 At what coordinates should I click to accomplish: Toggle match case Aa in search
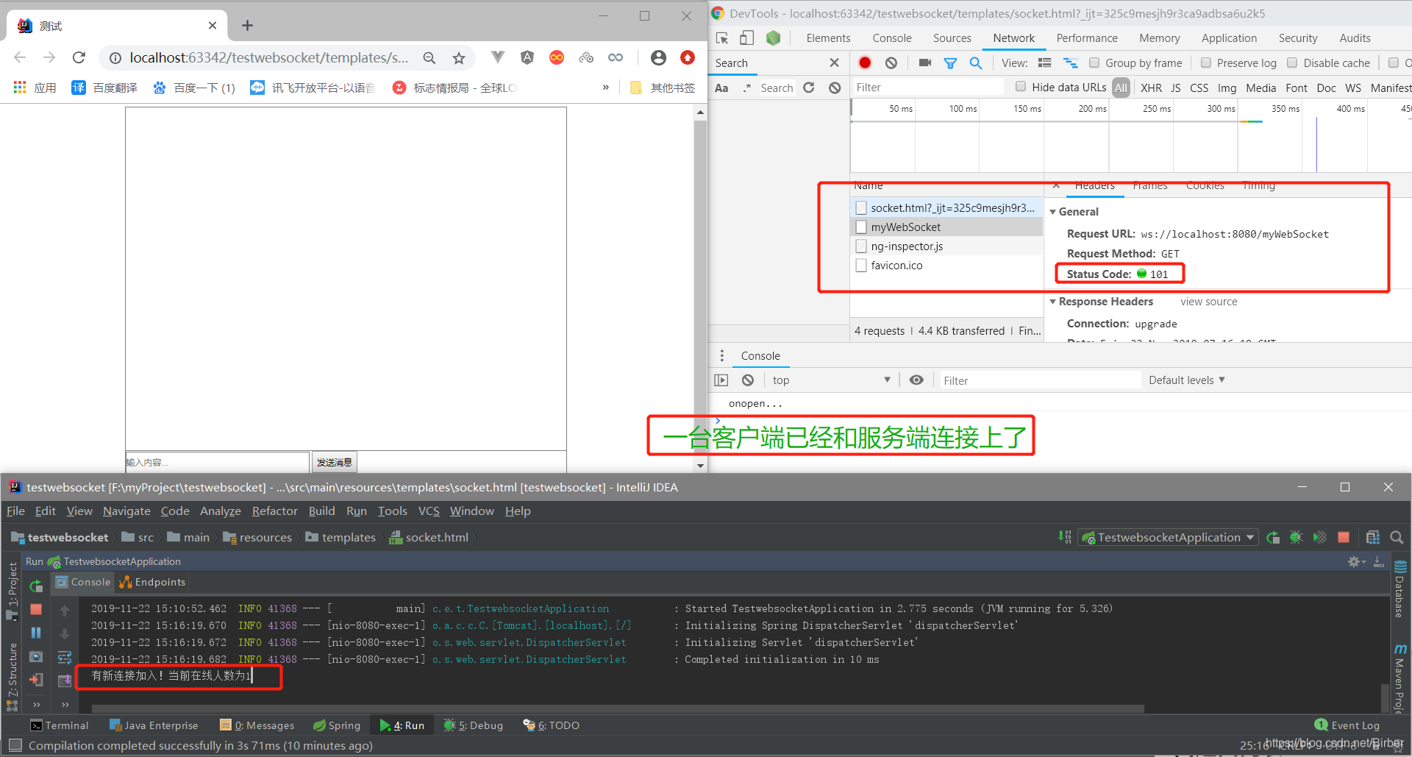721,88
